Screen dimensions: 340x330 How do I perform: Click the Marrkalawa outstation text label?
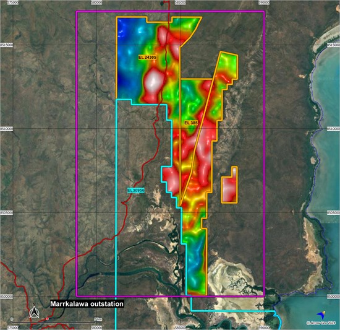click(x=87, y=303)
